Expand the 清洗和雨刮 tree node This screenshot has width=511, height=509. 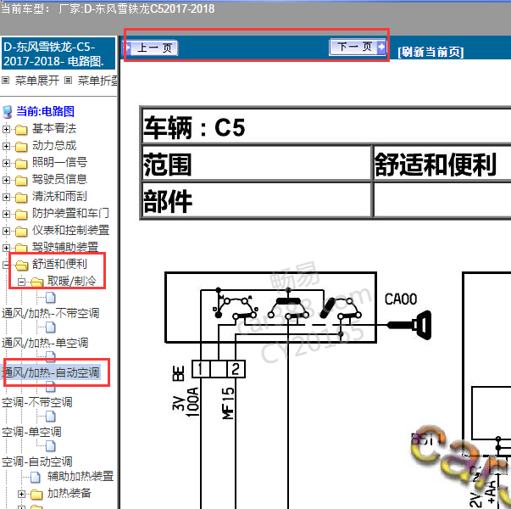point(6,197)
